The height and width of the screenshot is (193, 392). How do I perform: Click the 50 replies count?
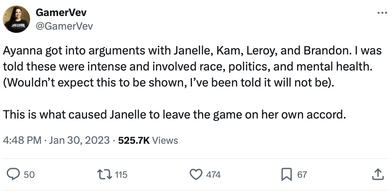click(x=29, y=175)
